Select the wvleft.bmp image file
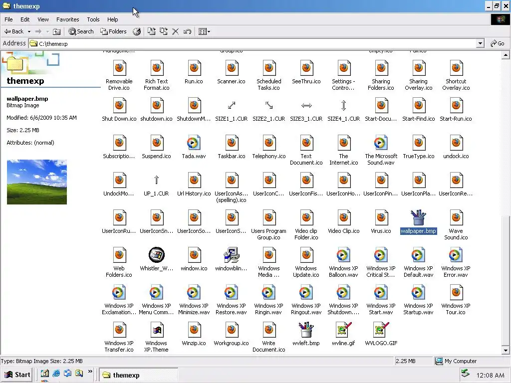Screen dimensions: 511x383 click(x=306, y=335)
